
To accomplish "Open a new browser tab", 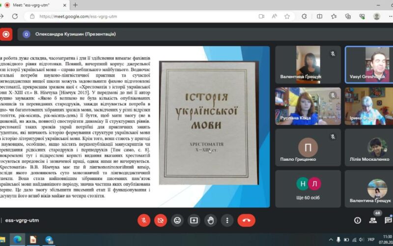I will 75,5.
